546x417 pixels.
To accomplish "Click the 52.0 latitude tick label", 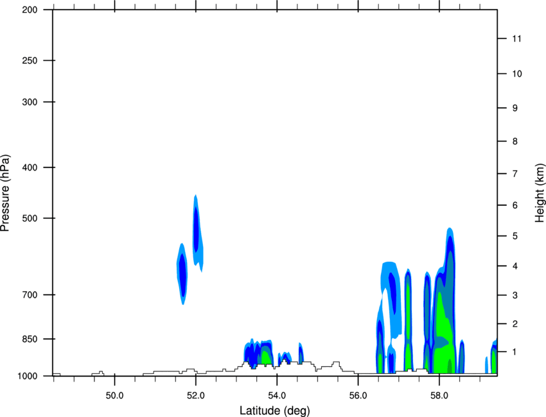I will tap(196, 396).
